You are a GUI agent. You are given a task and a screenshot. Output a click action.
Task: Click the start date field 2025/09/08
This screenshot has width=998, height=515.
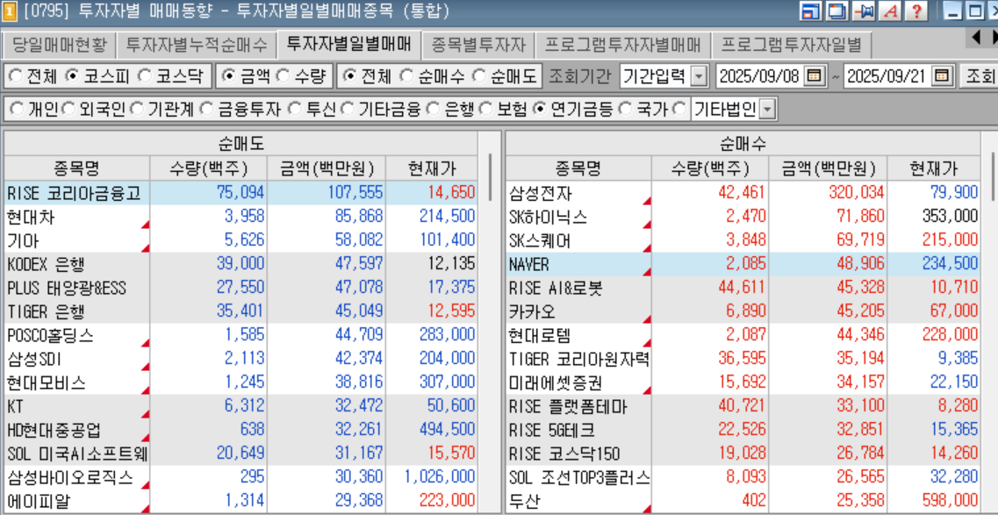(759, 76)
